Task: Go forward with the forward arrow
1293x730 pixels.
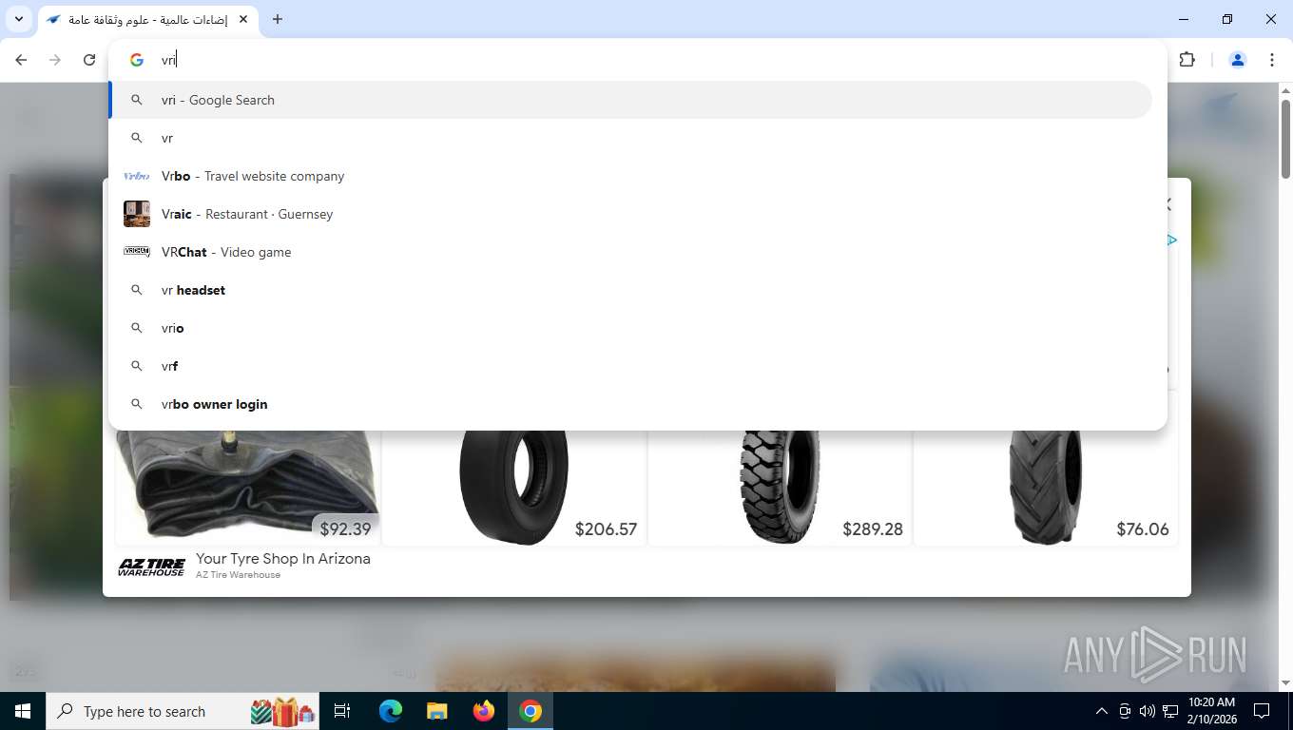Action: click(x=55, y=60)
